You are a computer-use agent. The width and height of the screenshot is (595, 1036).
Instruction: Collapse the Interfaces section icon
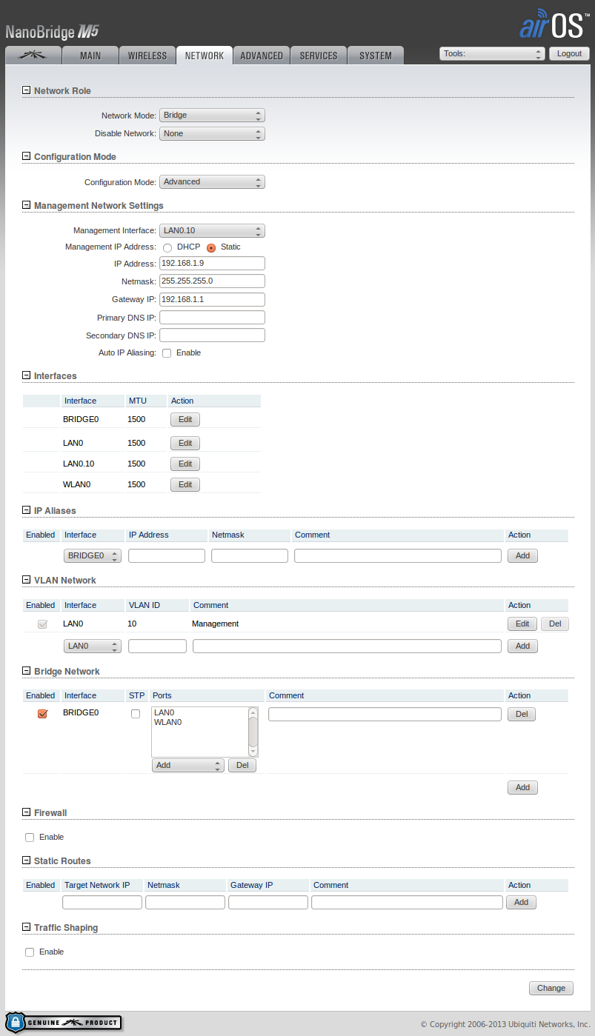click(27, 375)
